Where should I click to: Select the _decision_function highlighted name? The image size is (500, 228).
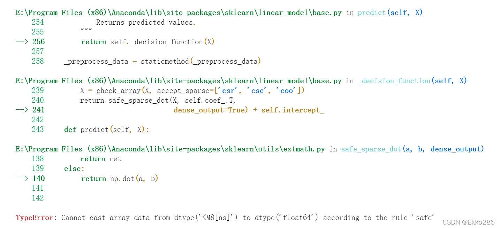[x=394, y=80]
